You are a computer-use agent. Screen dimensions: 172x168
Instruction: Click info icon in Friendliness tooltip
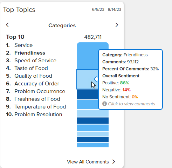tap(104, 104)
